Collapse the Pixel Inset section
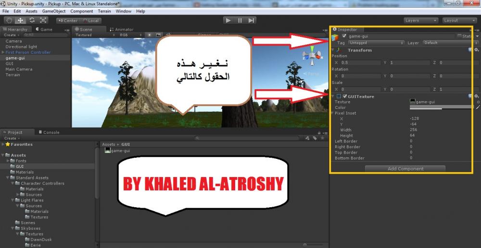 coord(333,113)
